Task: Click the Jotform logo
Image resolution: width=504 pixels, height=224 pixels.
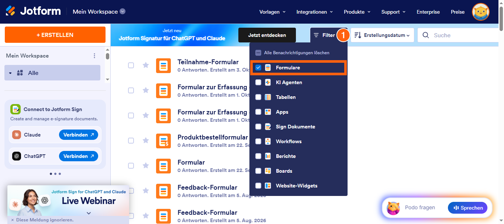Action: point(33,11)
